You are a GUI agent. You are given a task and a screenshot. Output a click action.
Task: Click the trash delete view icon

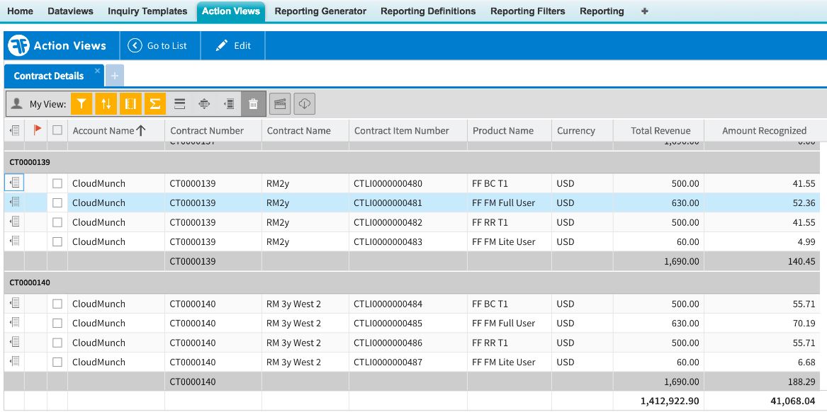coord(253,104)
